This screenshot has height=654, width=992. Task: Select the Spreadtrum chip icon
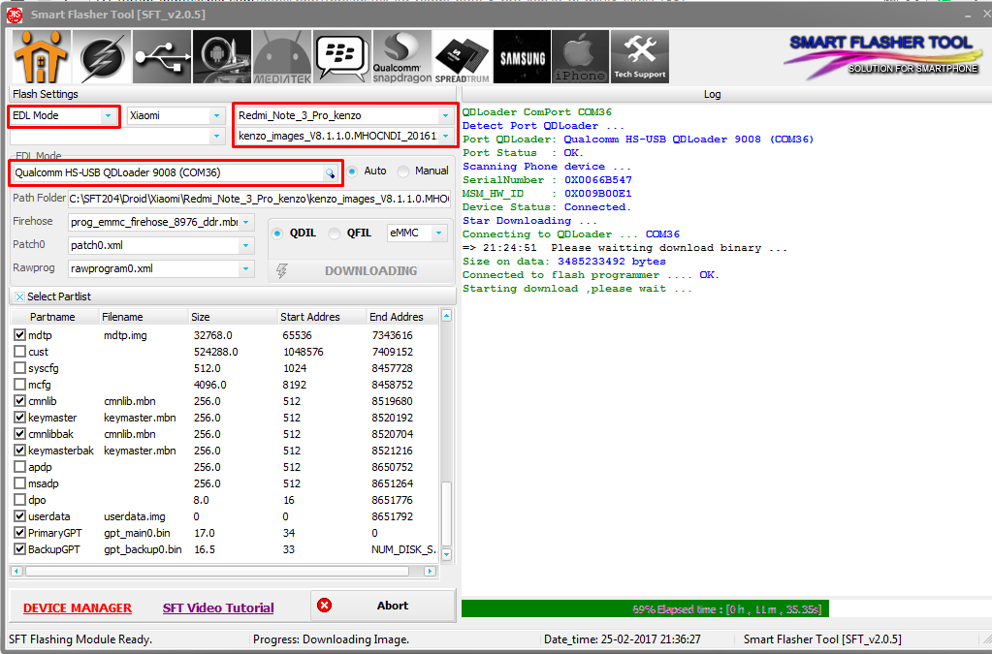(463, 56)
